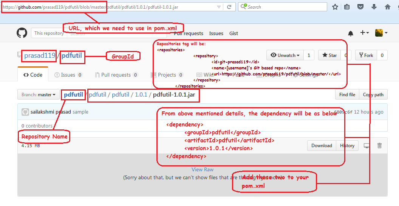Star the repository
The image size is (399, 206).
pyautogui.click(x=330, y=55)
